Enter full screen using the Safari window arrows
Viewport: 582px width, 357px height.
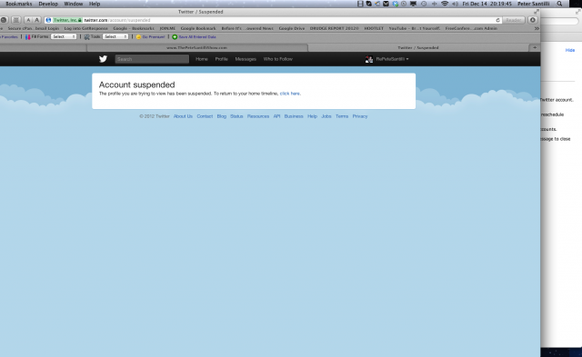(x=537, y=12)
